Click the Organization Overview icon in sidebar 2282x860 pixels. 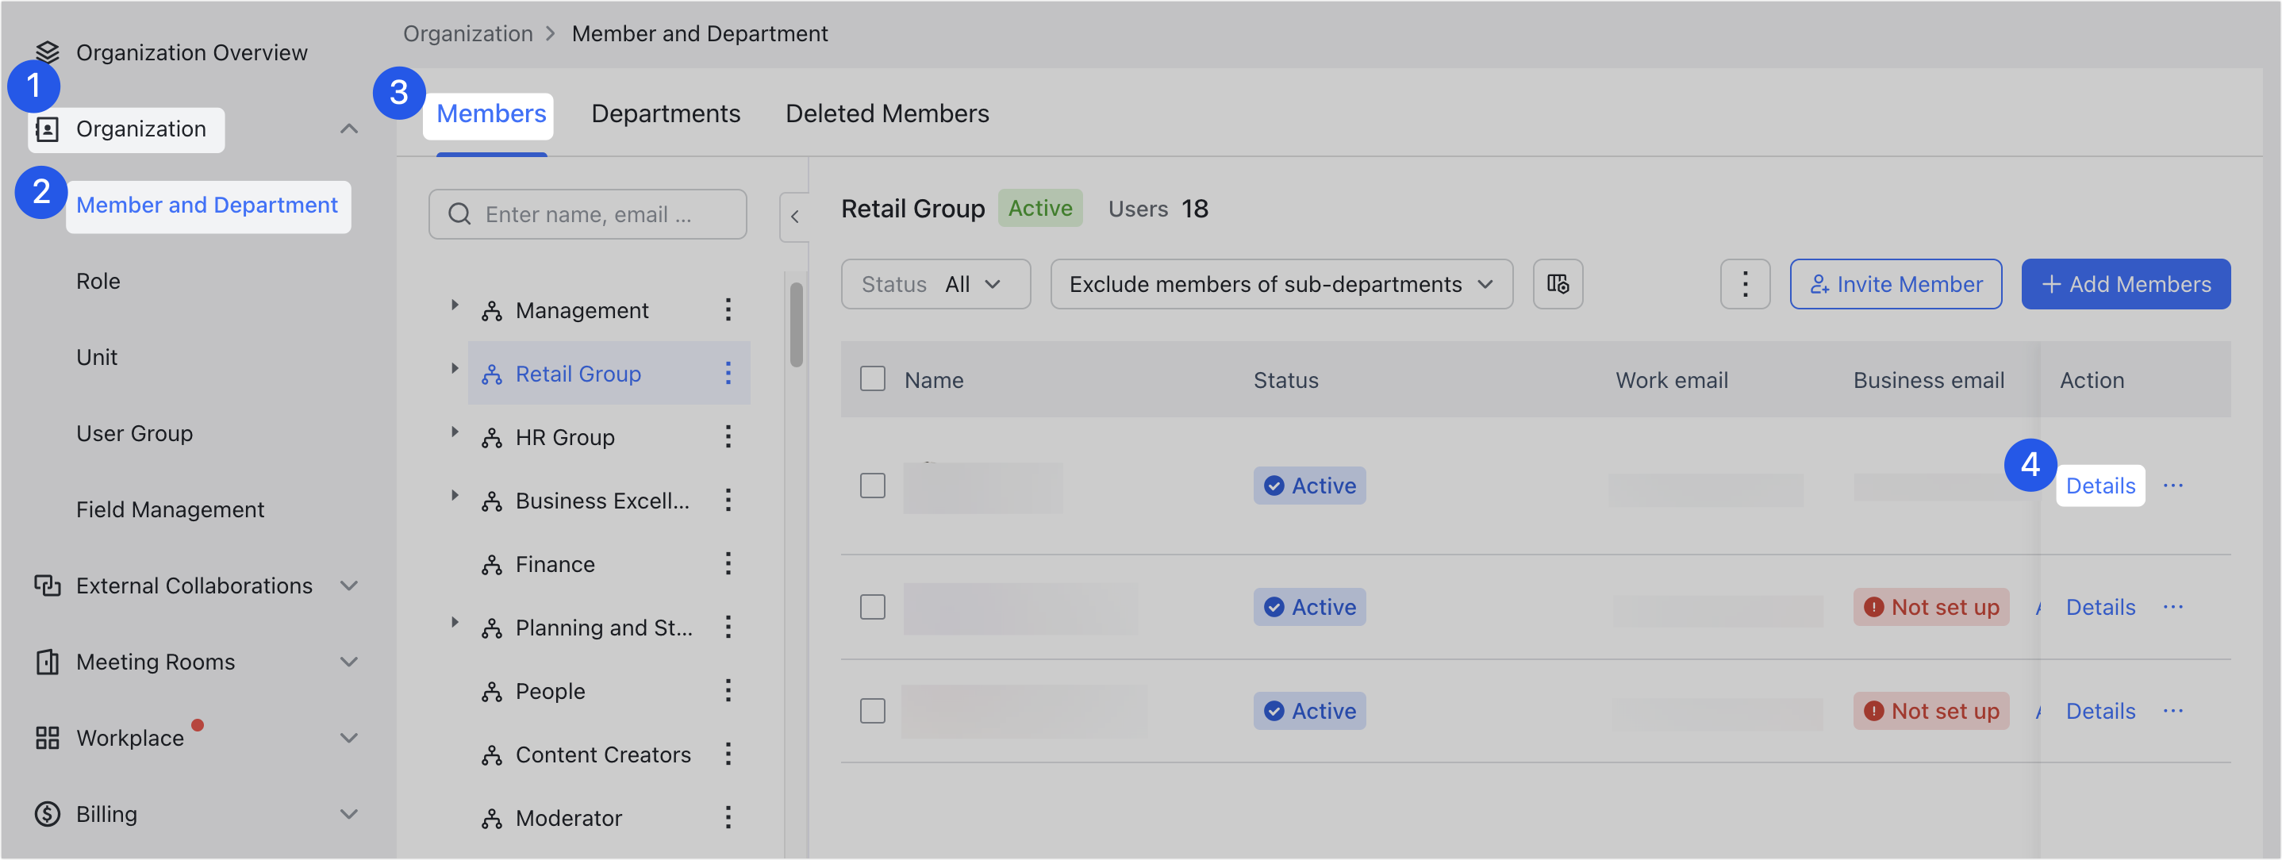[x=47, y=52]
